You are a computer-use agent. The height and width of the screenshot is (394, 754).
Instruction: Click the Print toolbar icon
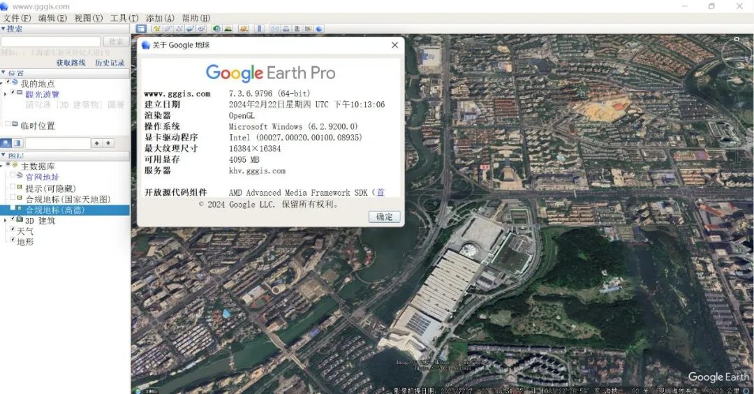tap(286, 29)
